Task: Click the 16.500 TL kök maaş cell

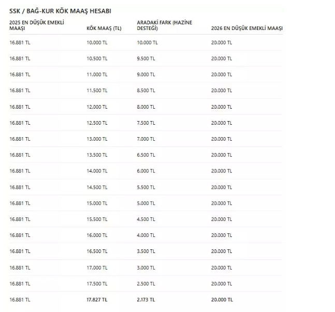Action: point(97,251)
